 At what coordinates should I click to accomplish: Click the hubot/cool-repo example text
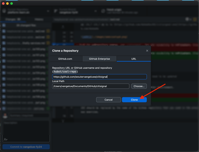(x=65, y=72)
